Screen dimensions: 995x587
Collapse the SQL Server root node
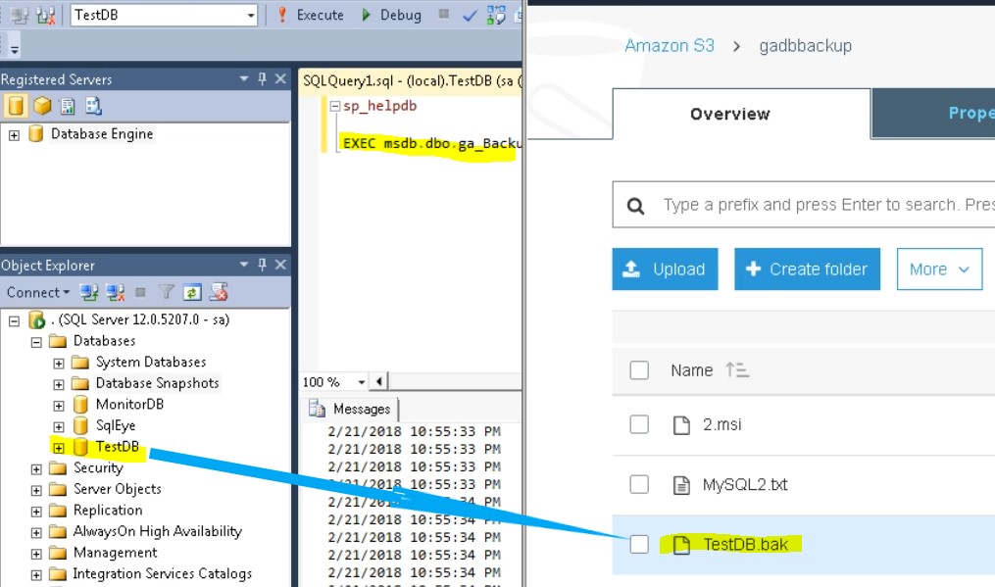tap(14, 320)
